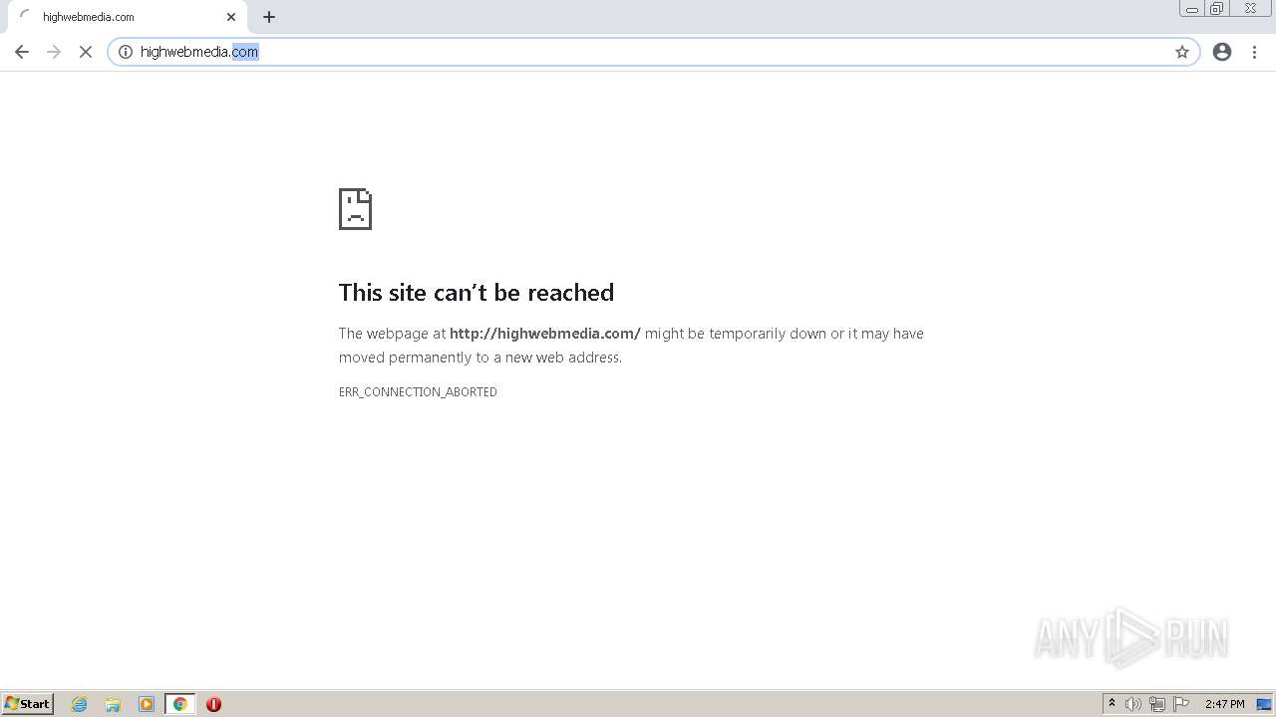Click the sad page error icon
This screenshot has width=1276, height=717.
pos(355,209)
